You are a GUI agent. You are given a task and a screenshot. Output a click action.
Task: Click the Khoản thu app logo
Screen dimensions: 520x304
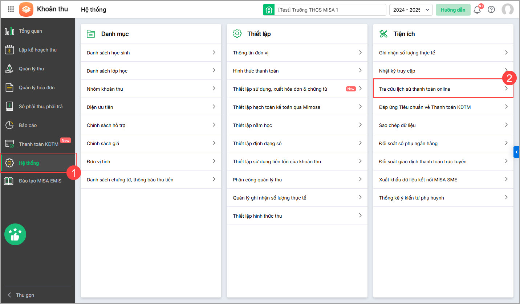(x=26, y=9)
